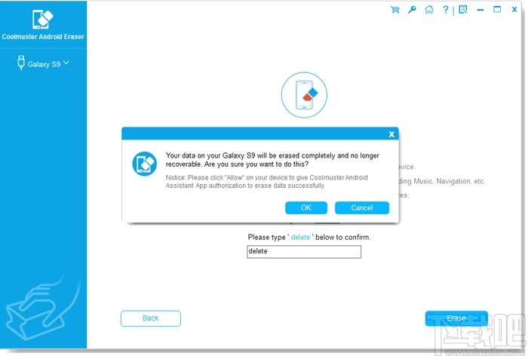Screen dimensions: 528x356
Task: Click the dialog's eraser icon
Action: 145,164
